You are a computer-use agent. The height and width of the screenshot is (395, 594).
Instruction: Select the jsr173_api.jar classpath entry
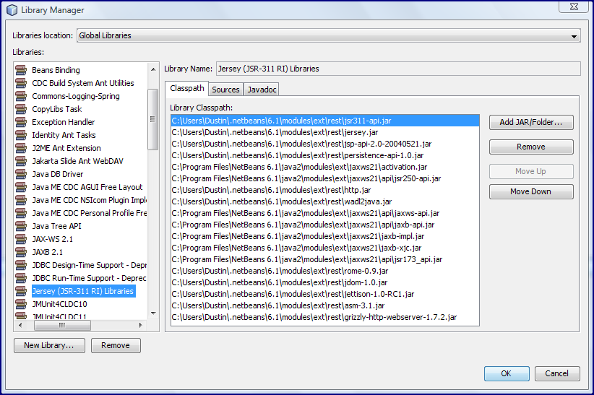coord(325,259)
